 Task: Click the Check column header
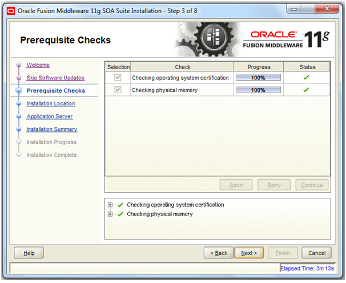click(183, 67)
